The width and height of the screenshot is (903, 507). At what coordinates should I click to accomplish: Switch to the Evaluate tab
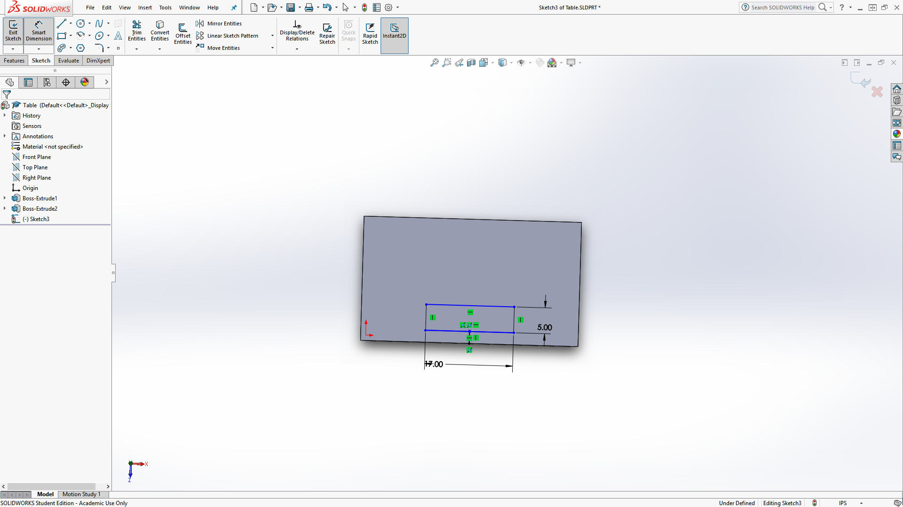(69, 61)
